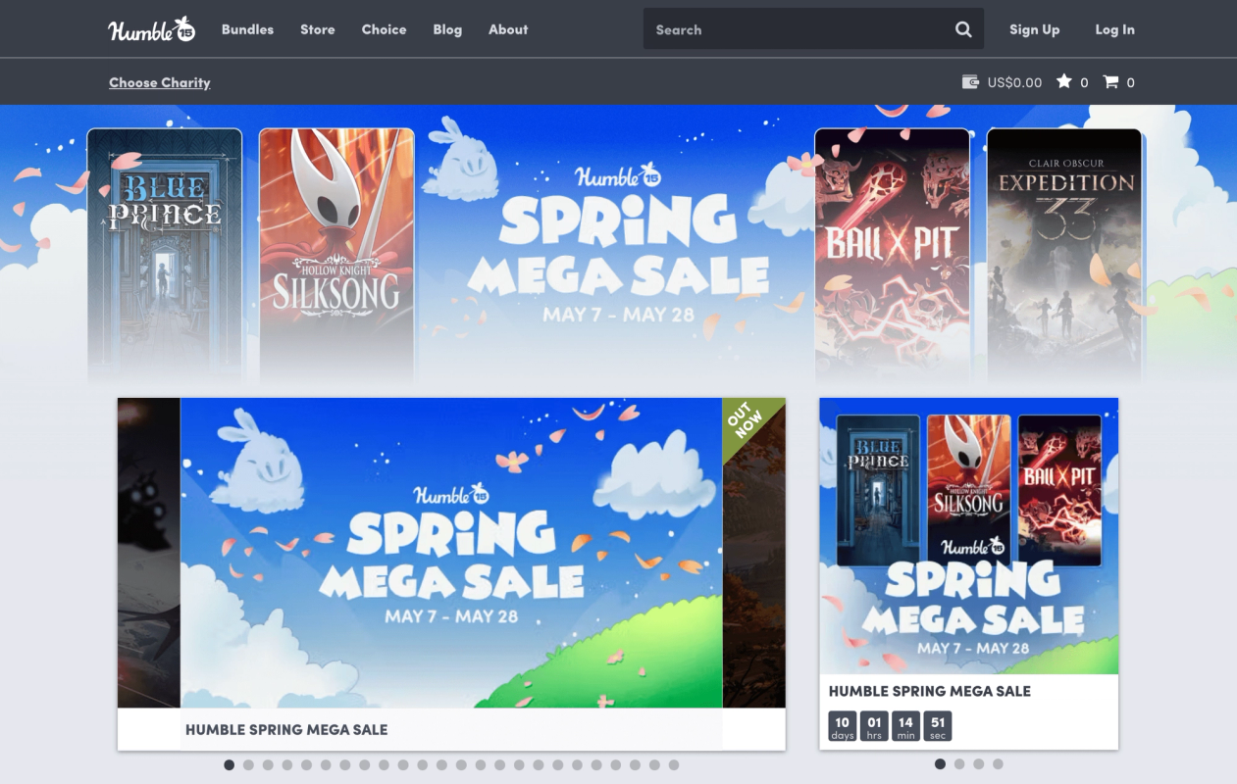
Task: Open the Hollow Knight Silksong cover in banner
Action: pos(336,255)
